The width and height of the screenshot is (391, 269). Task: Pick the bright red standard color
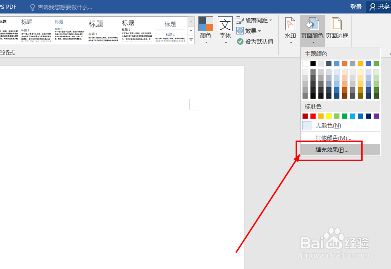(x=313, y=116)
